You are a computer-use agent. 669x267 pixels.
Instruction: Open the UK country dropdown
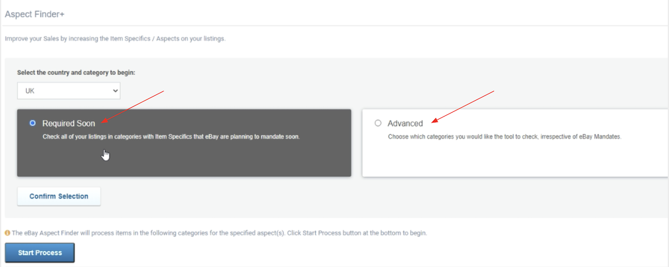(x=69, y=90)
